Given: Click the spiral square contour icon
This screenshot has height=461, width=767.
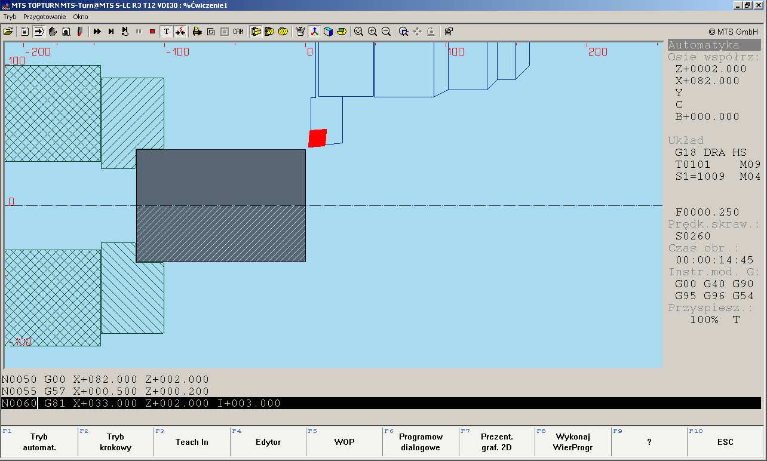Looking at the screenshot, I should coord(211,31).
